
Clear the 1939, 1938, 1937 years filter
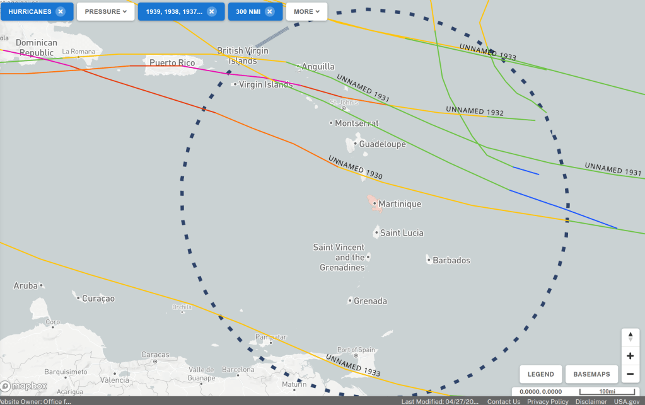(x=211, y=11)
